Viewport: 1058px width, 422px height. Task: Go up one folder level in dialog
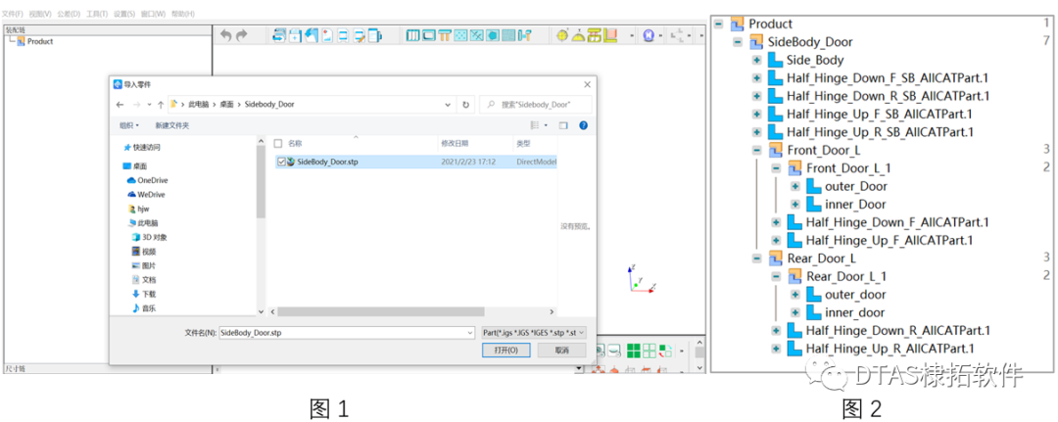tap(161, 105)
